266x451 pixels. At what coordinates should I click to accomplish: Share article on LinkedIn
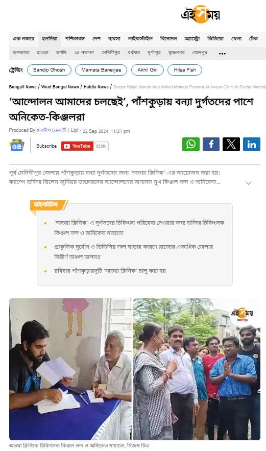tap(252, 145)
